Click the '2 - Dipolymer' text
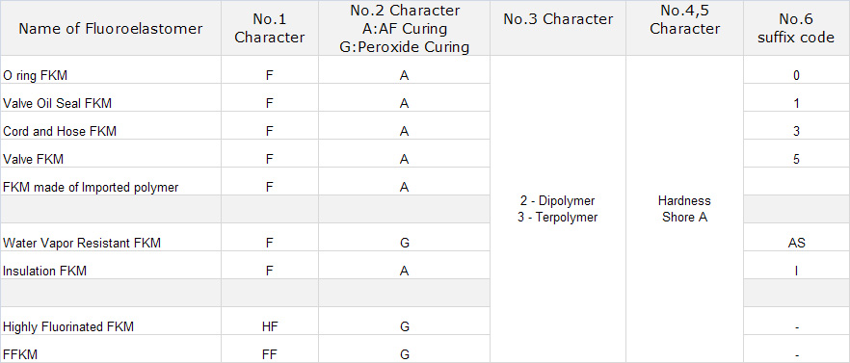Viewport: 850px width, 363px height. (x=558, y=201)
